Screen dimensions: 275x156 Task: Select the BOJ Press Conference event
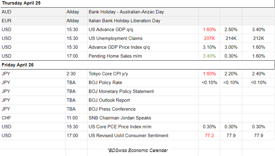click(x=112, y=109)
